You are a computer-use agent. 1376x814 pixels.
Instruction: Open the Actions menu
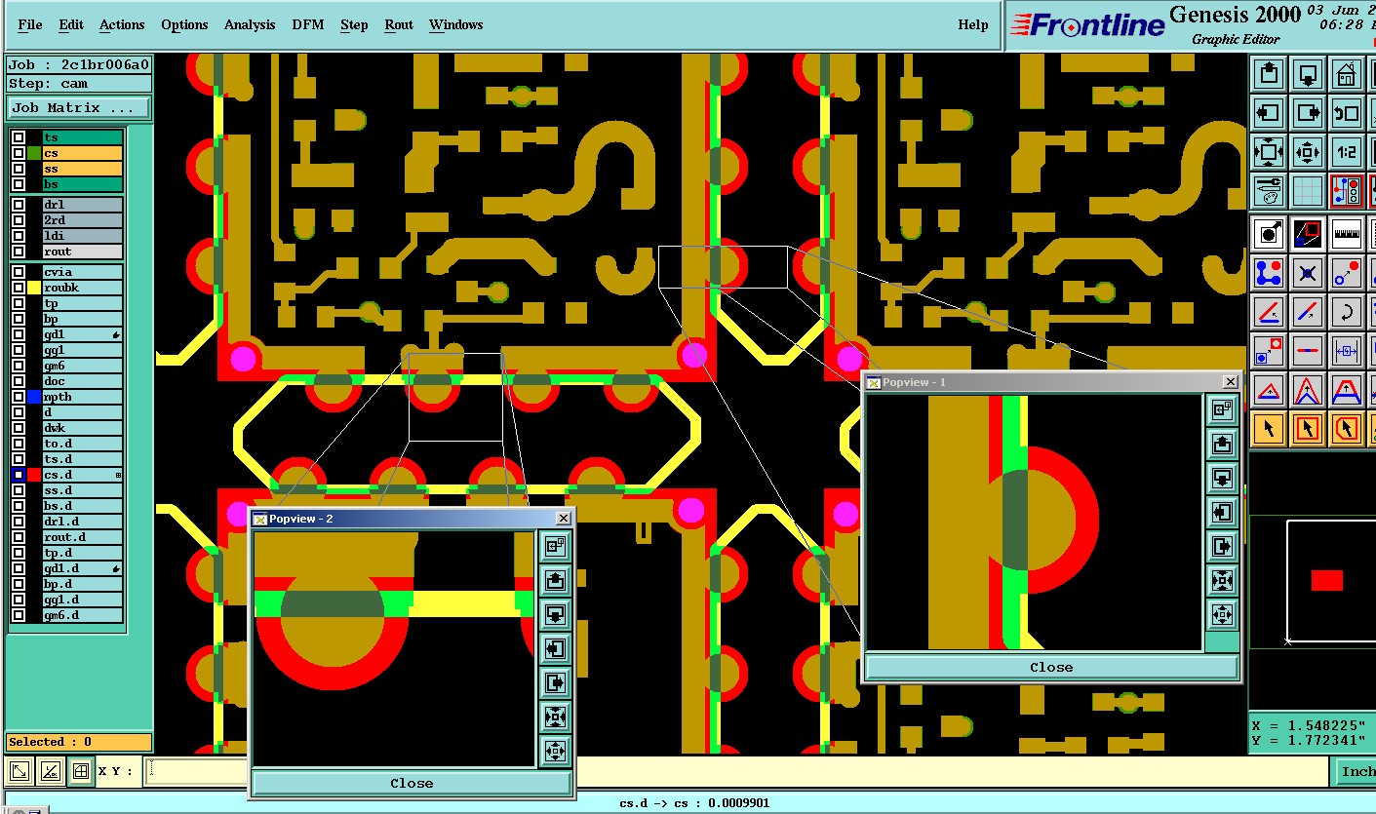(122, 24)
